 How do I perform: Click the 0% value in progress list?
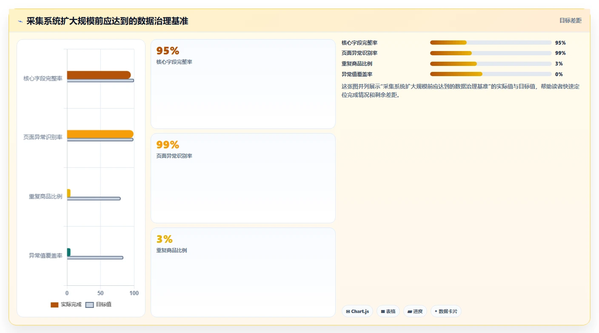(559, 74)
